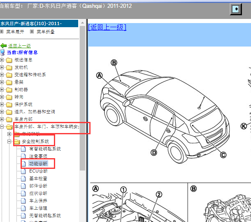
Task: Expand the 保护系统 tree node
Action: (x=2, y=104)
